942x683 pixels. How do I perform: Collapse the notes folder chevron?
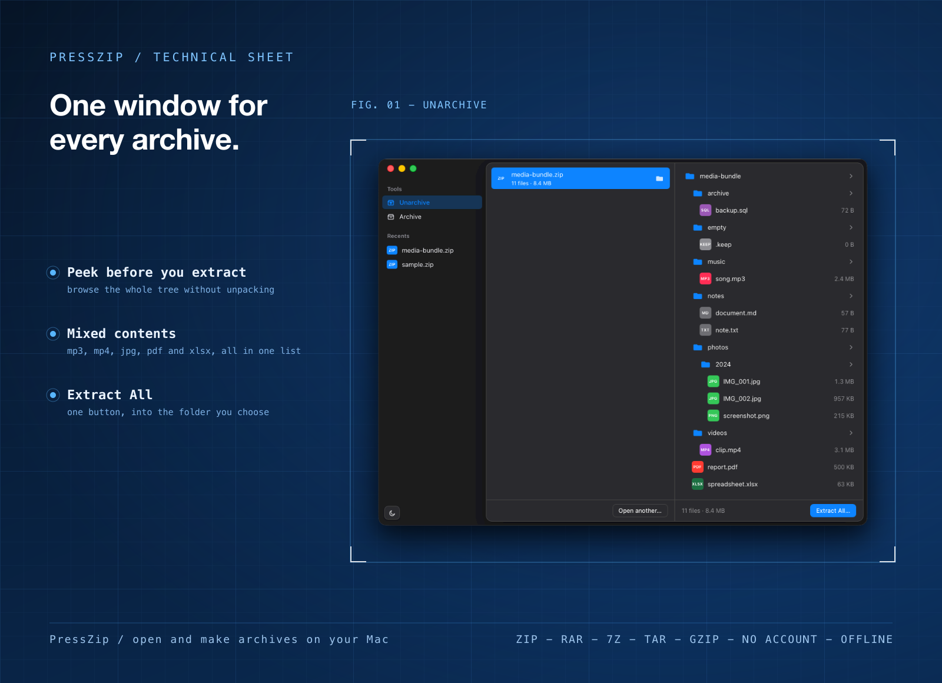tap(851, 296)
